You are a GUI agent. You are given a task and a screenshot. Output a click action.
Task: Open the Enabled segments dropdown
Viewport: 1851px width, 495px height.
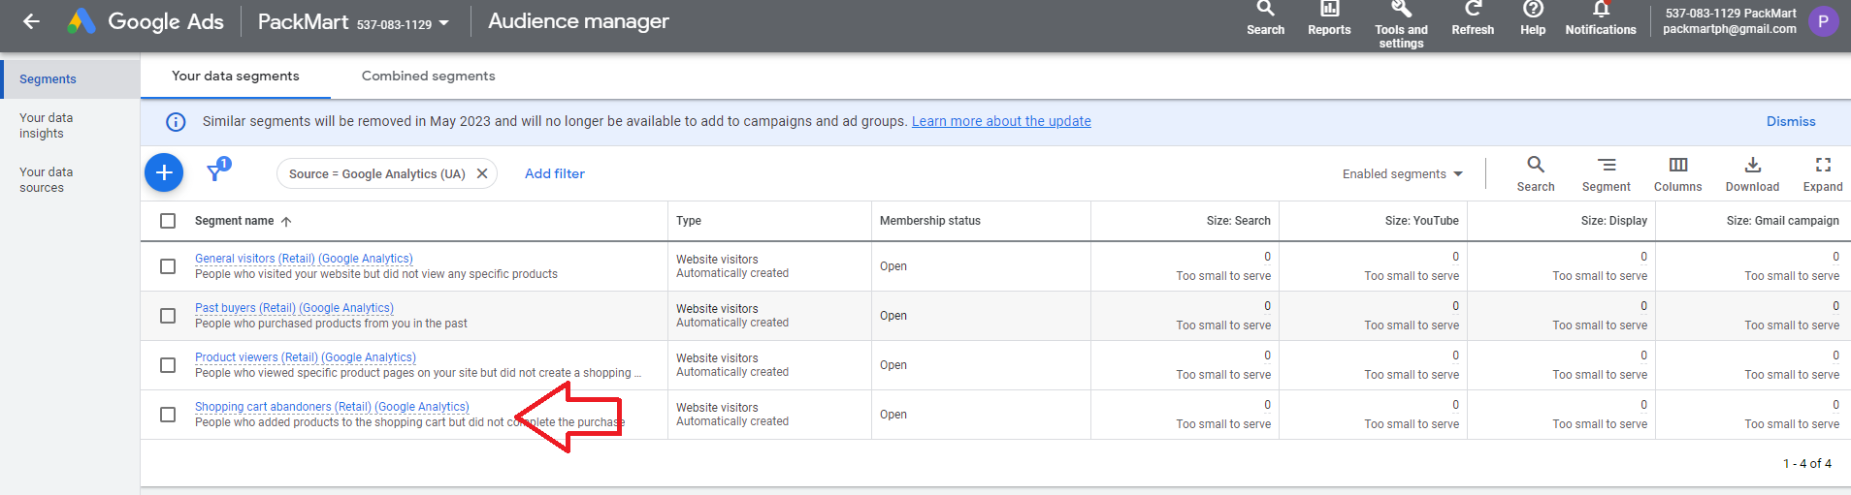[x=1402, y=174]
